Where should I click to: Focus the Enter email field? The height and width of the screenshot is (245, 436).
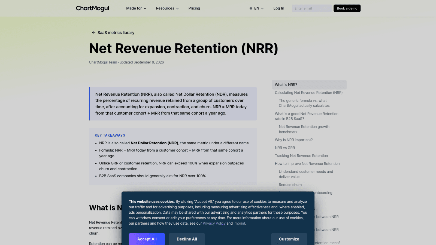point(312,8)
